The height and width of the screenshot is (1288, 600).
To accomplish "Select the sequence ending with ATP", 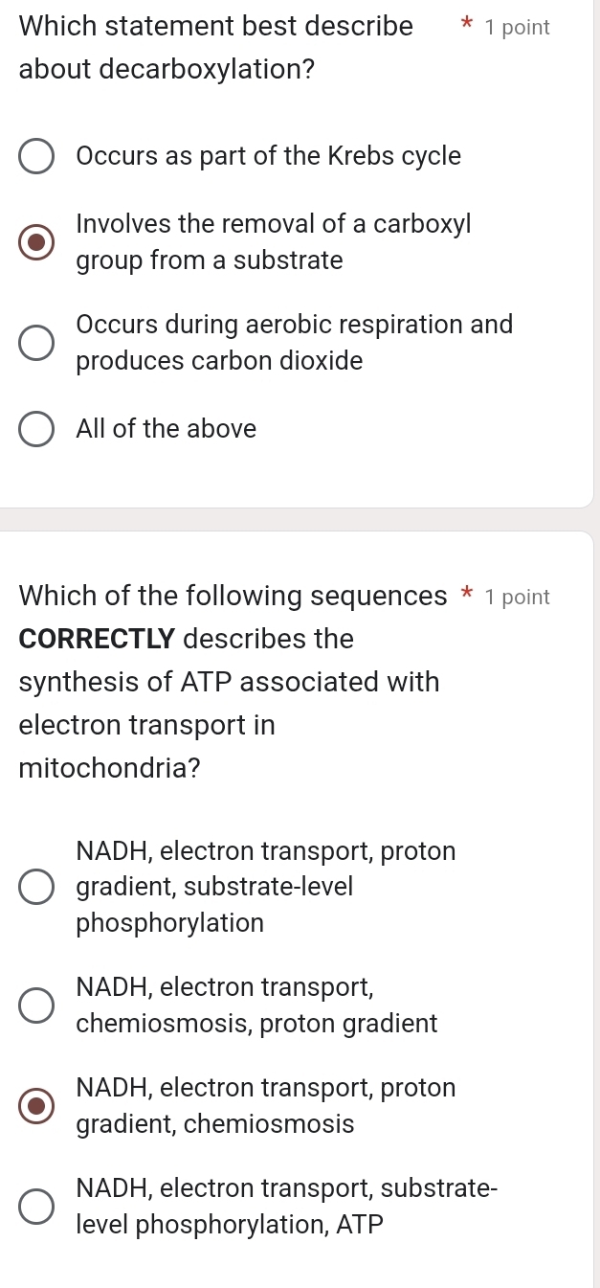I will point(35,1206).
